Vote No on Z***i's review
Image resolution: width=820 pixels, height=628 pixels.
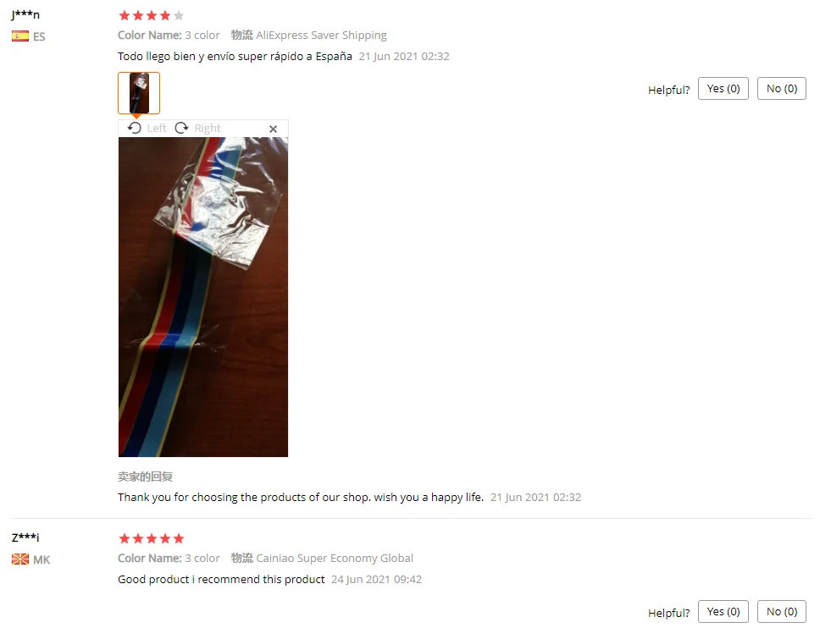pos(782,612)
